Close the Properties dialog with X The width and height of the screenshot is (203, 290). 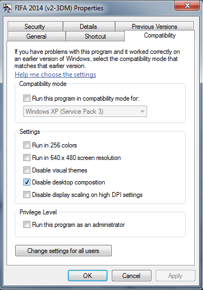pyautogui.click(x=187, y=5)
